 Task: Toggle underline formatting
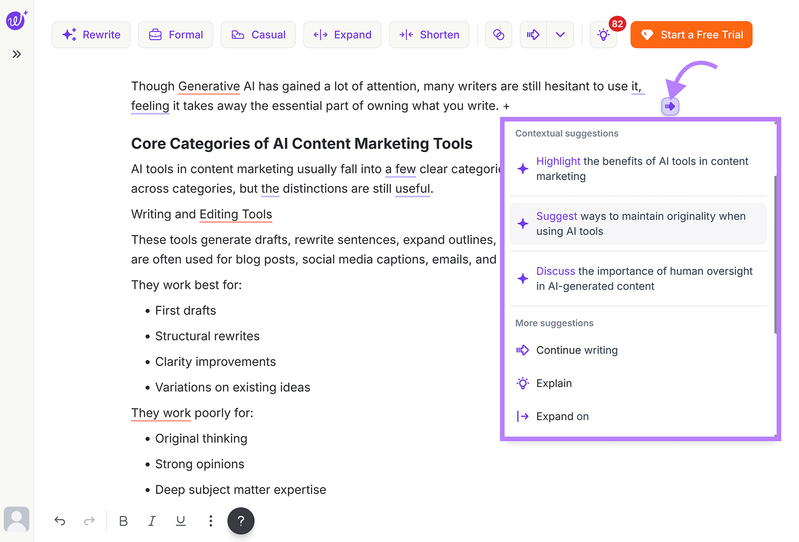click(x=181, y=521)
